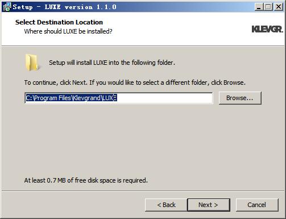Cancel the LUXE installation

257,205
